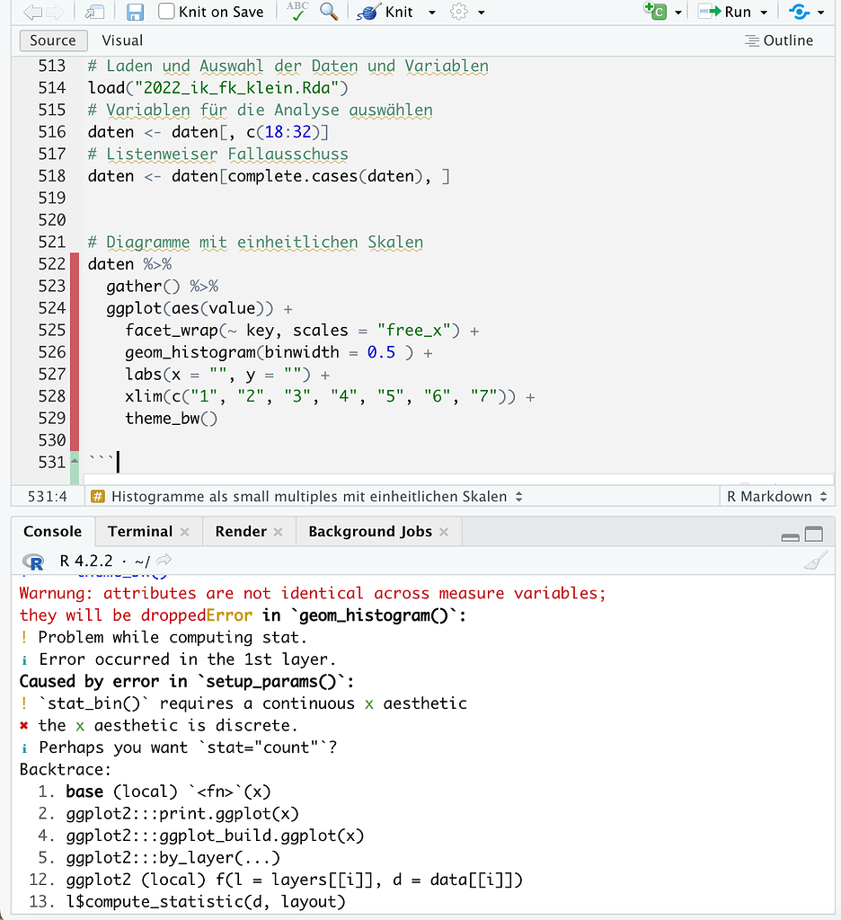The height and width of the screenshot is (920, 841).
Task: Select the Source editor mode
Action: click(x=53, y=40)
